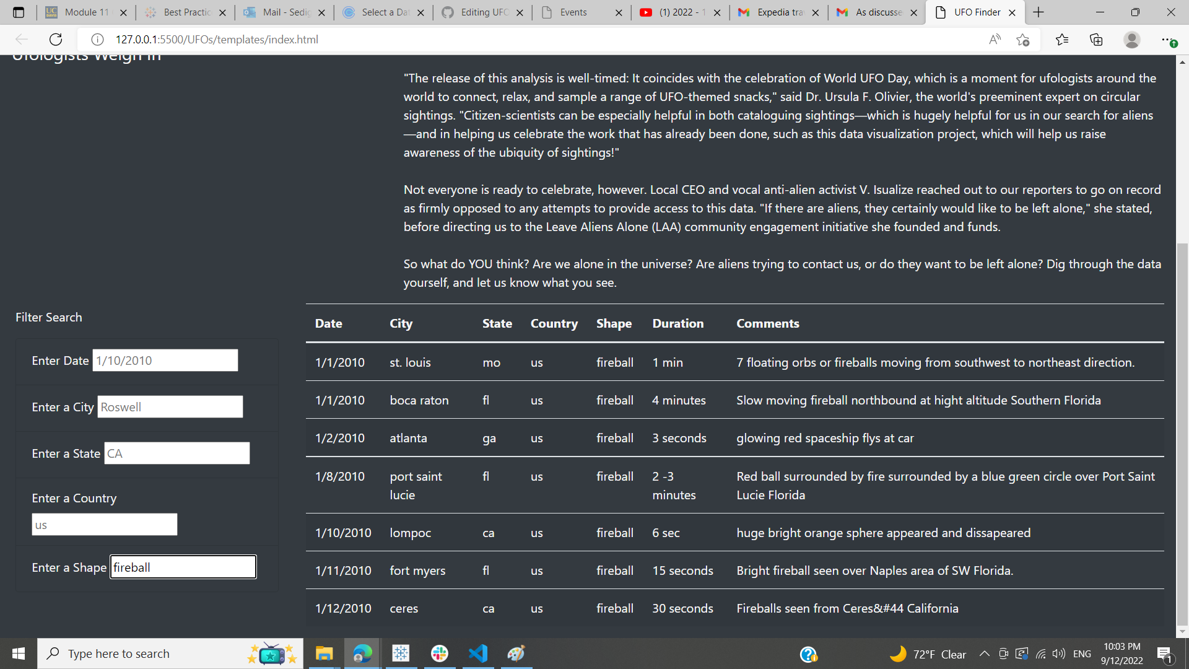Click the Enter Date input field
Image resolution: width=1189 pixels, height=669 pixels.
pyautogui.click(x=165, y=361)
